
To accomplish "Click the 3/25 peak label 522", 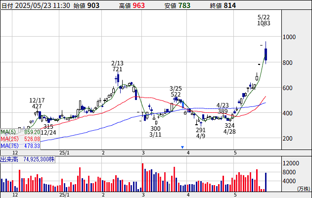I will [176, 95].
